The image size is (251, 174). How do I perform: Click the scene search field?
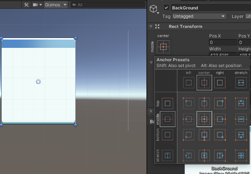point(108,5)
